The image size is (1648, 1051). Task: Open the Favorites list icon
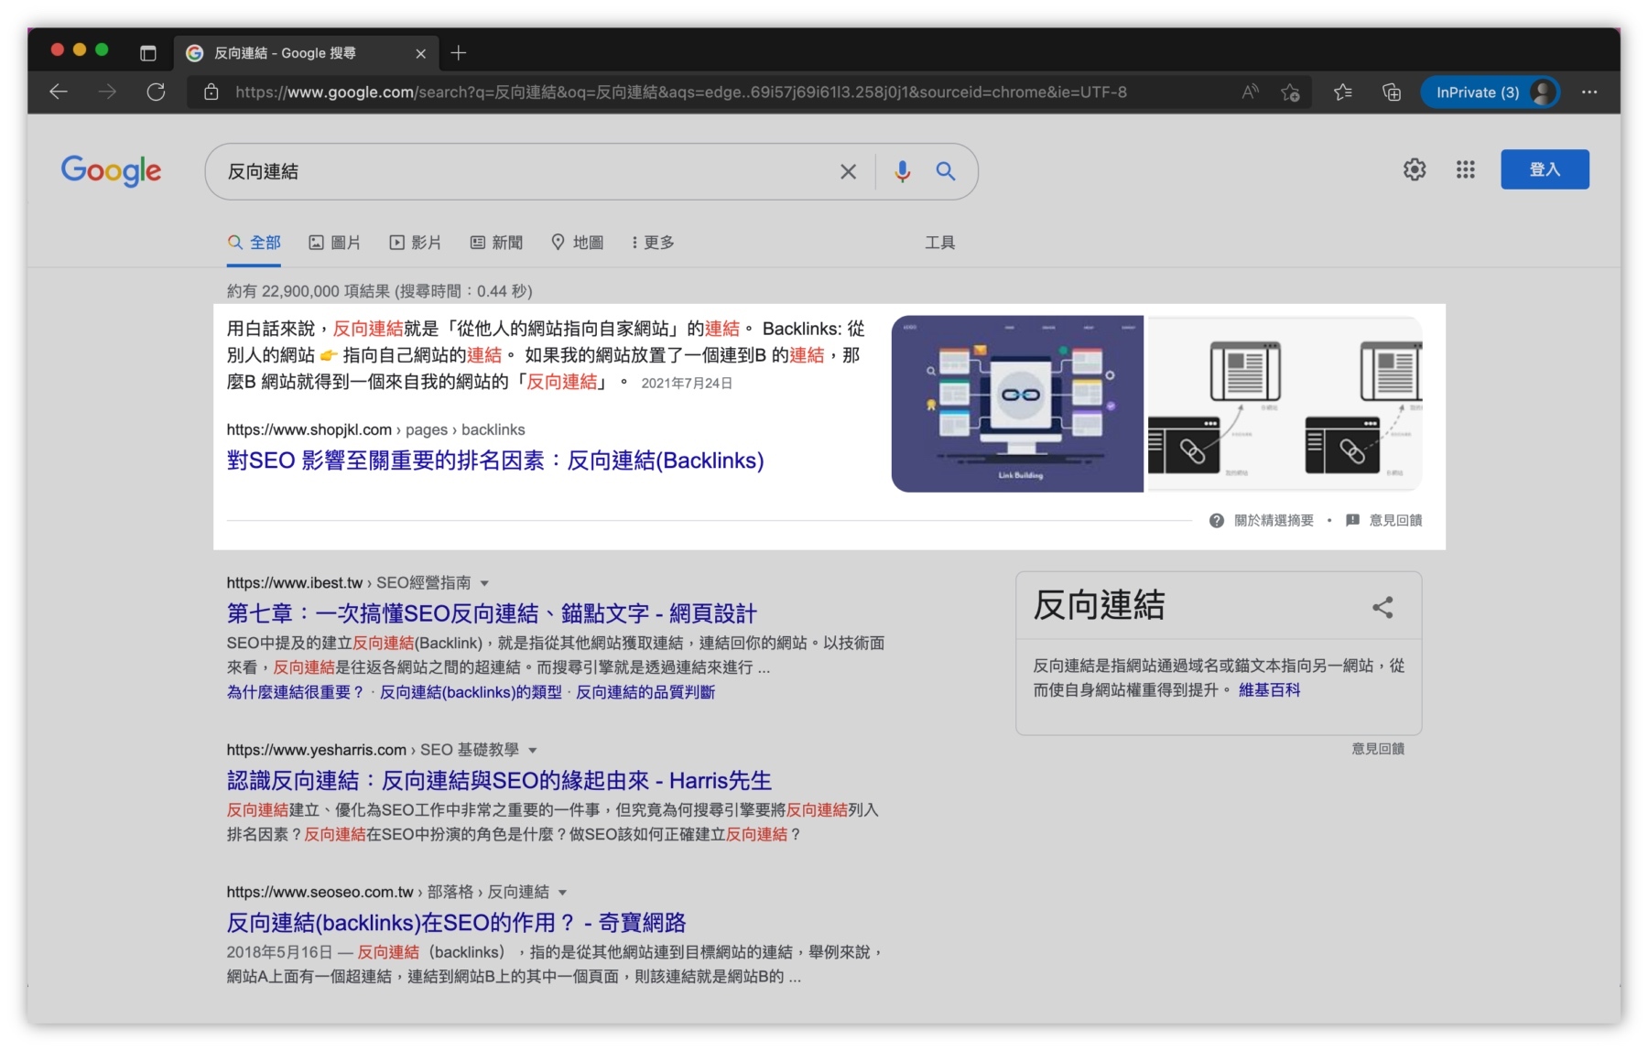click(x=1342, y=92)
